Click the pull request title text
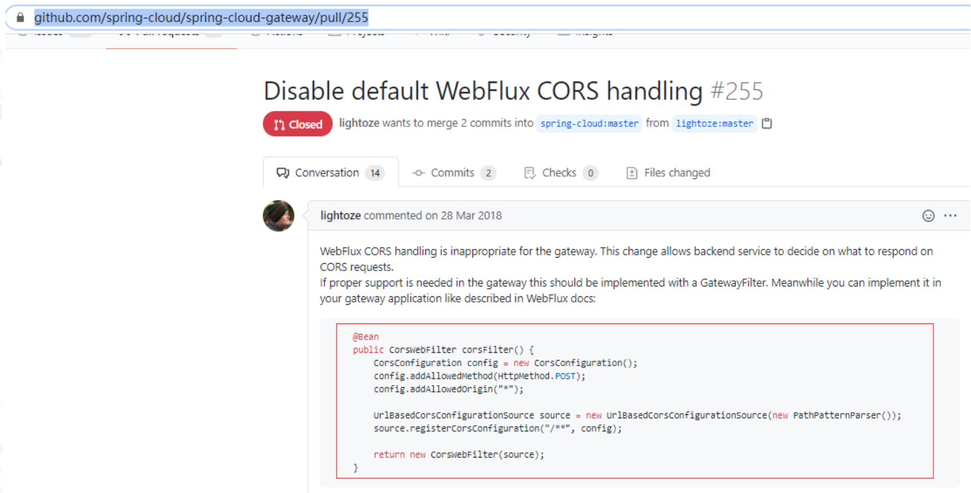 click(483, 91)
